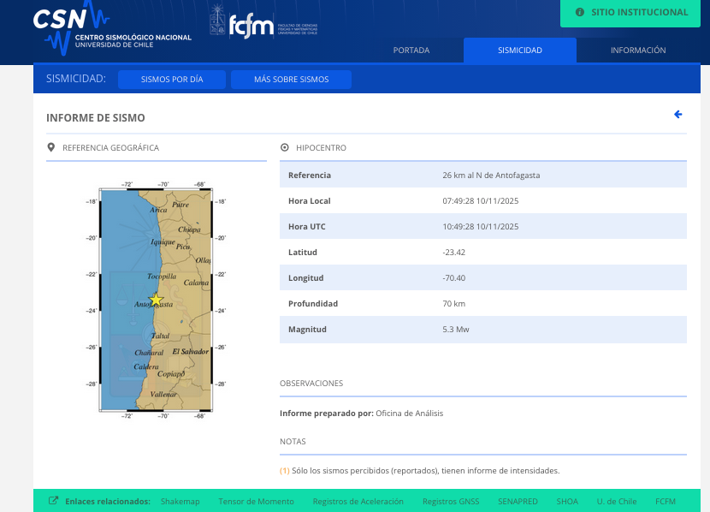Open the Registros GNSS link
710x512 pixels.
coord(451,501)
